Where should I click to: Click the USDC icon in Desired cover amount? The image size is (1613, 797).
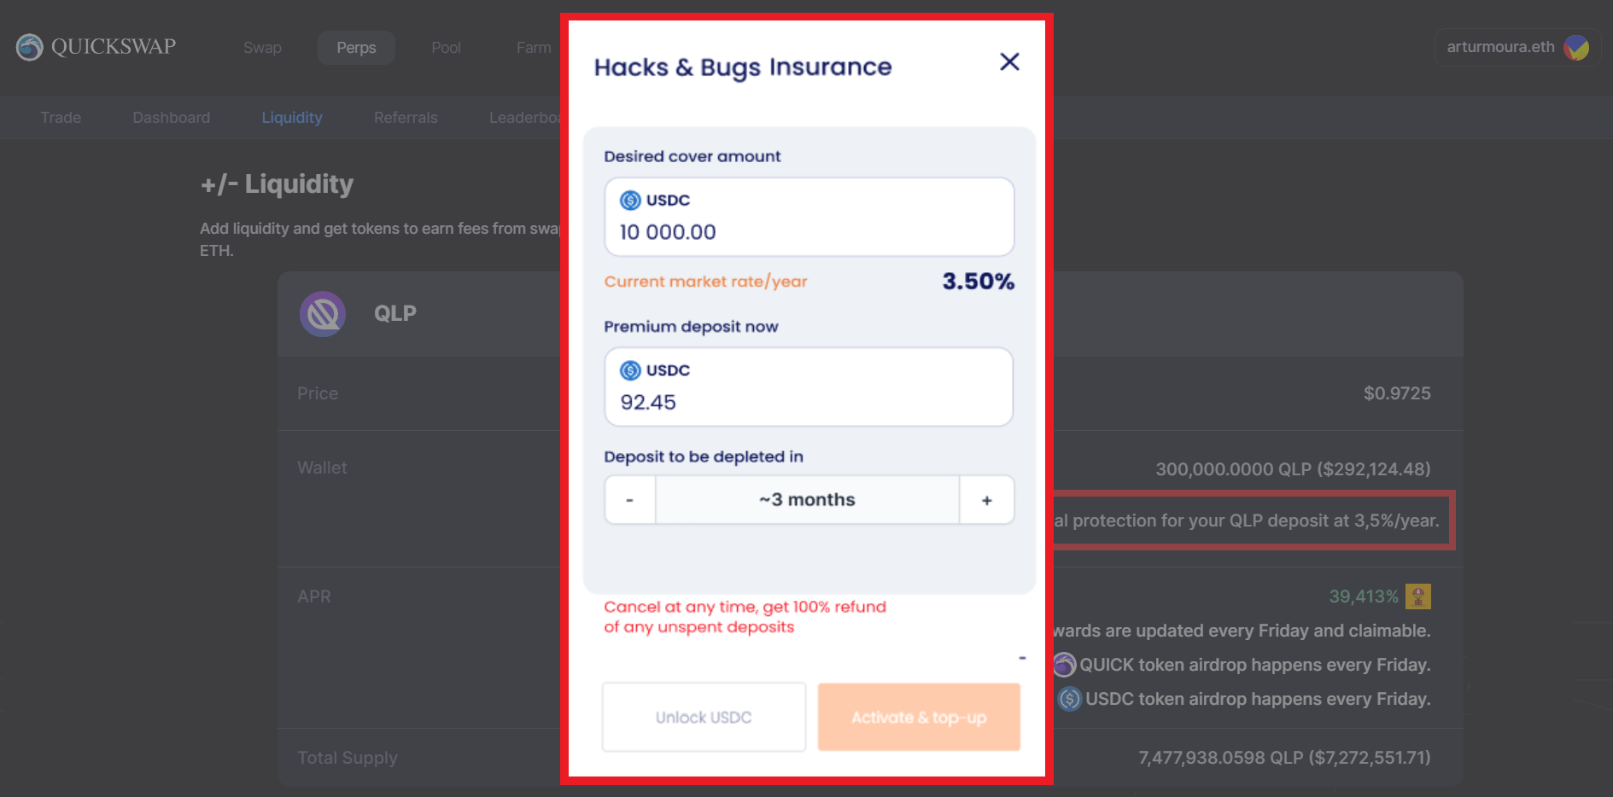click(x=630, y=201)
